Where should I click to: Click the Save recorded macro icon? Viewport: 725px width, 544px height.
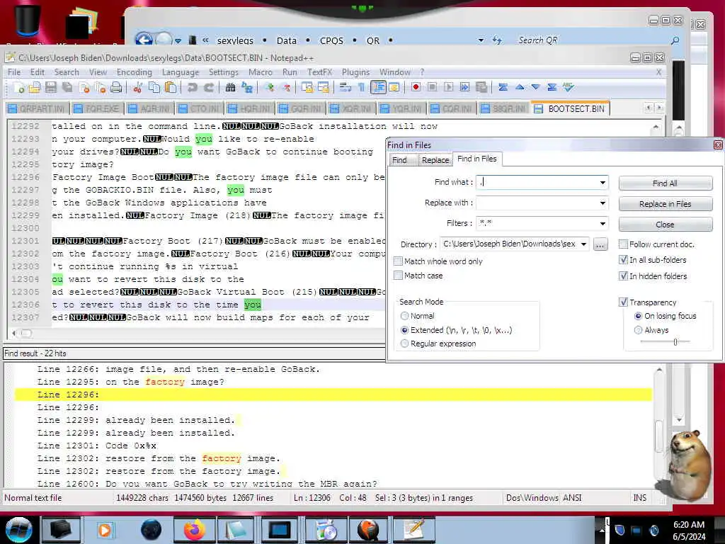481,87
